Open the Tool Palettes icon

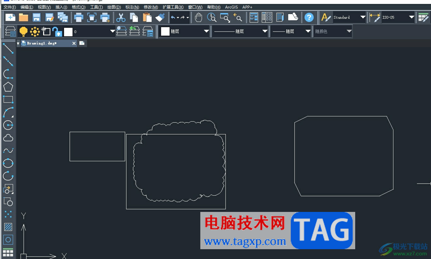tap(280, 17)
